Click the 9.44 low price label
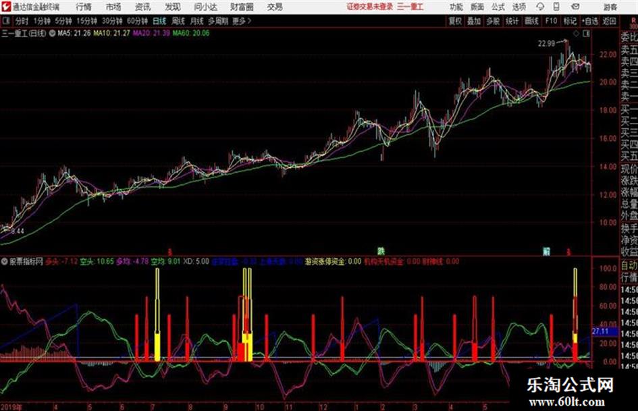 point(18,231)
